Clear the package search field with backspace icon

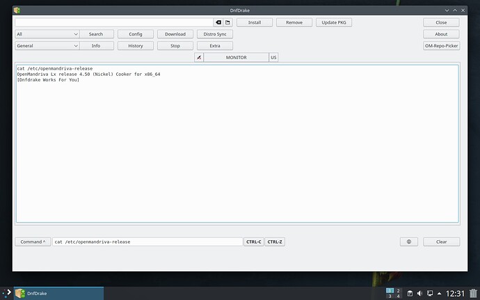pos(218,22)
